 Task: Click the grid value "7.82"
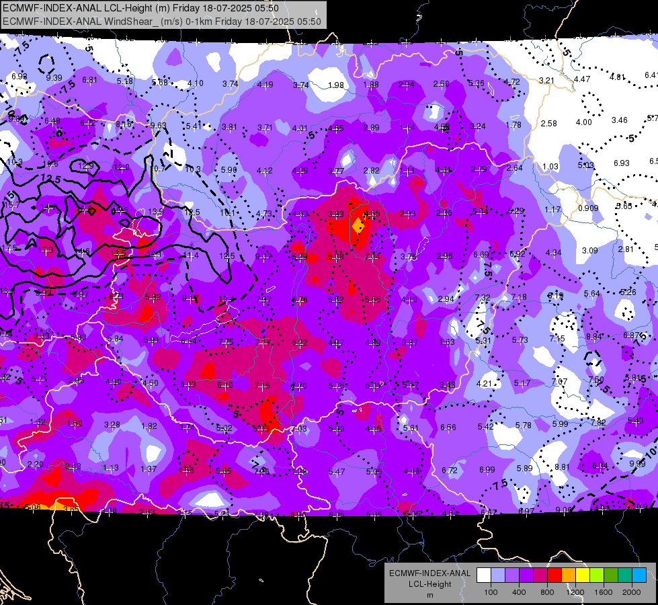point(598,422)
